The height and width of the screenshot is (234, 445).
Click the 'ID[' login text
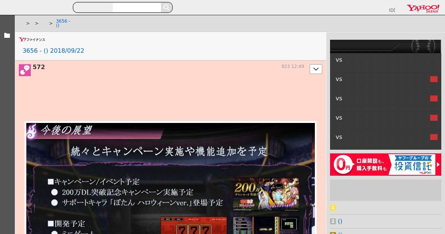[392, 10]
